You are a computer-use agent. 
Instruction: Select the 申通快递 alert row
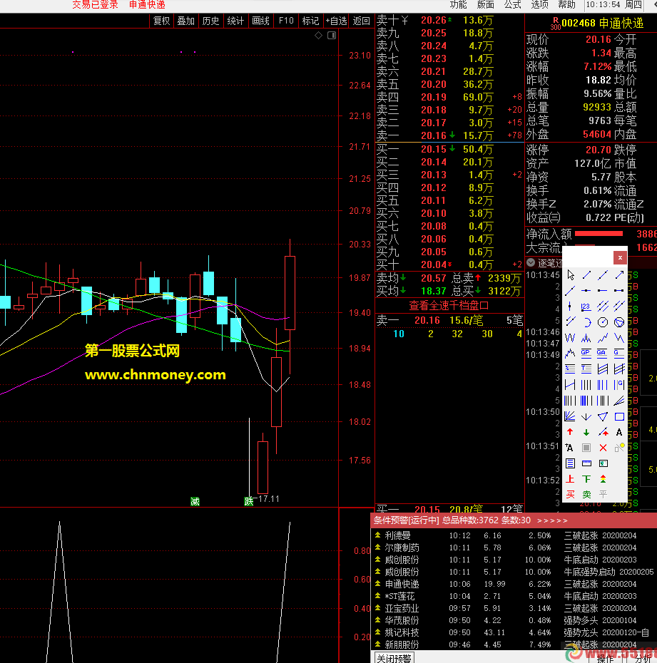pyautogui.click(x=514, y=584)
